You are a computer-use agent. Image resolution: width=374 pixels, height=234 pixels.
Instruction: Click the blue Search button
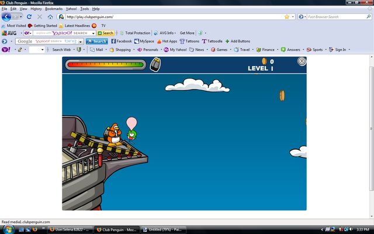coord(97,42)
